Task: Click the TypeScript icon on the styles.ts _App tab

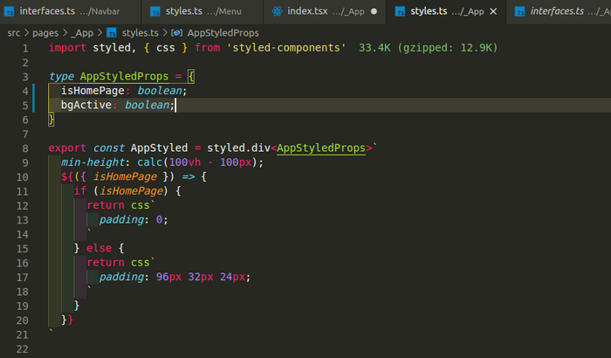Action: click(x=400, y=11)
